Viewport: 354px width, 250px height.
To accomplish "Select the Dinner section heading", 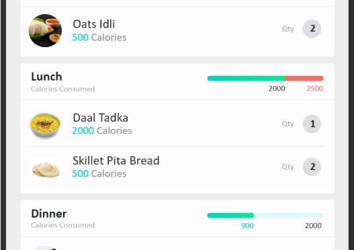I will [49, 214].
